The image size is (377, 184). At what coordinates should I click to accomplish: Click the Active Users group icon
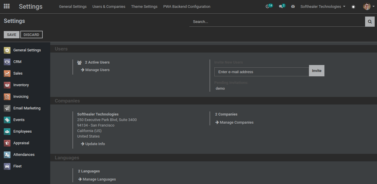point(79,62)
